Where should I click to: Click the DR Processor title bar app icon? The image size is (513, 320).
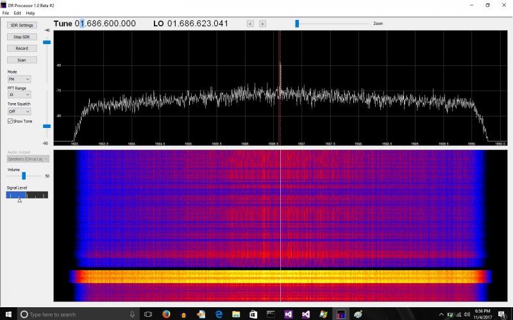3,5
